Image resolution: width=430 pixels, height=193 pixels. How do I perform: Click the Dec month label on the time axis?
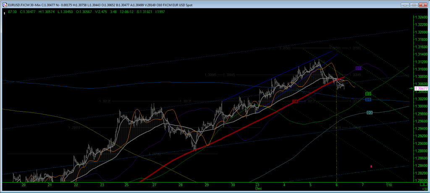(260, 189)
